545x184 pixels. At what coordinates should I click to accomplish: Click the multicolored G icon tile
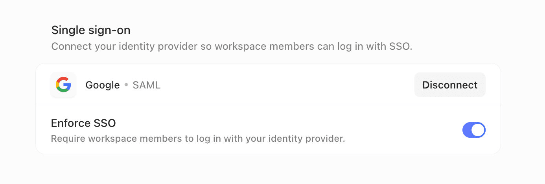coord(63,85)
